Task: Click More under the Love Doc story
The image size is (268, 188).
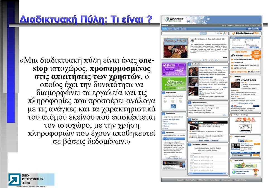Action: point(225,57)
